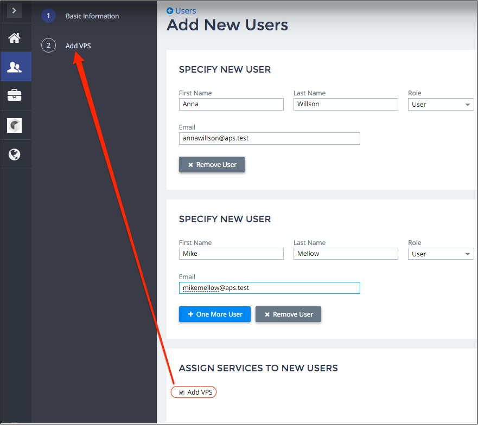
Task: Click the gray swirl app icon in sidebar
Action: [15, 126]
